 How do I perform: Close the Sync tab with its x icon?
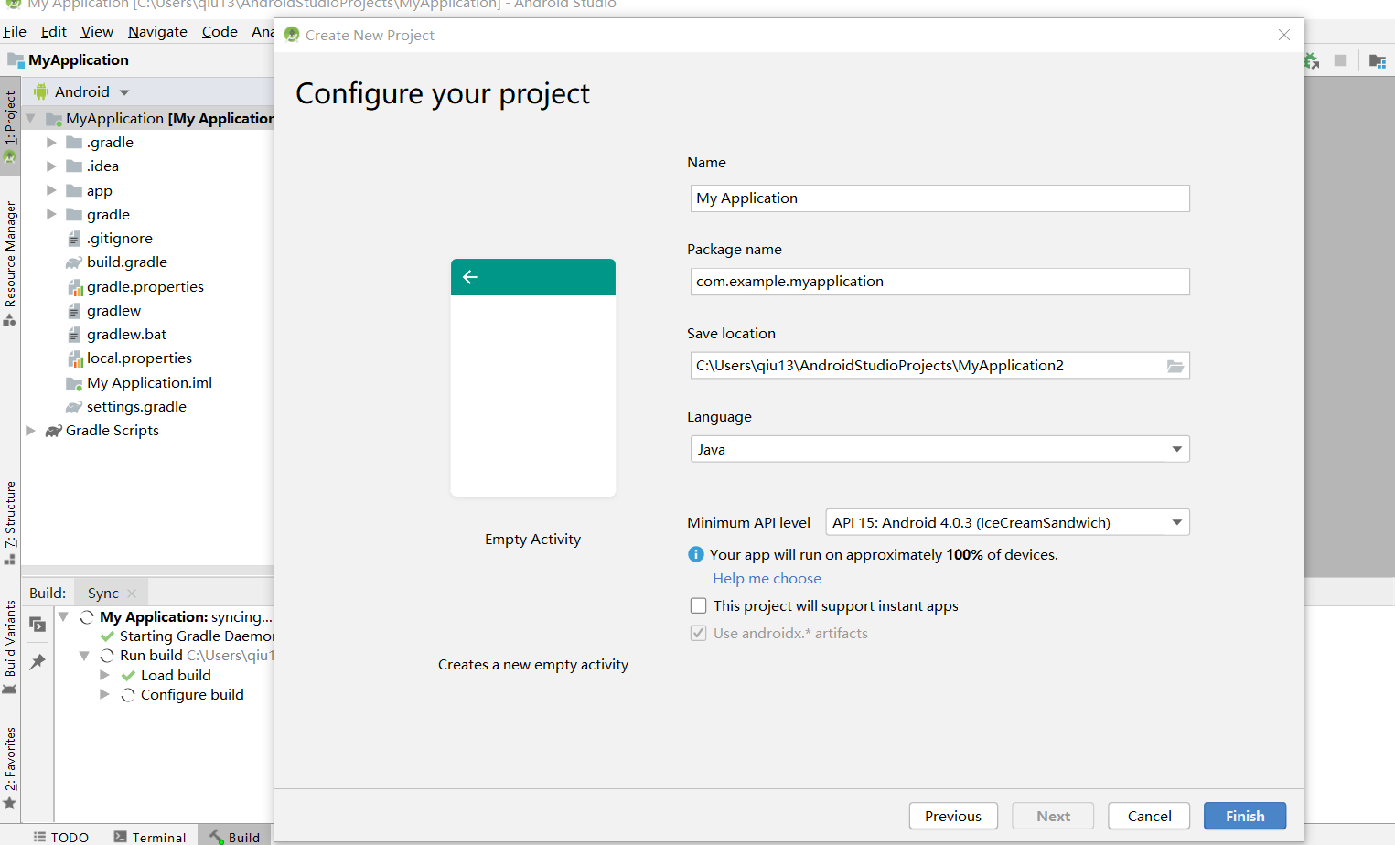[132, 594]
